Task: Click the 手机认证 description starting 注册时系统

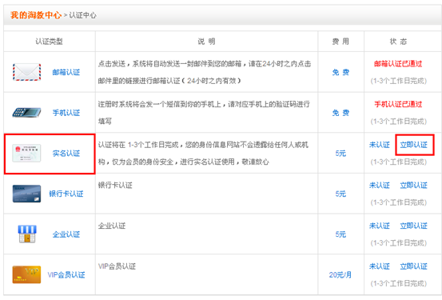Action: [204, 113]
